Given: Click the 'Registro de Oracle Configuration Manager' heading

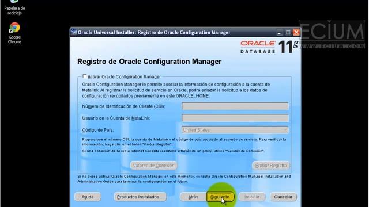Looking at the screenshot, I should click(149, 62).
